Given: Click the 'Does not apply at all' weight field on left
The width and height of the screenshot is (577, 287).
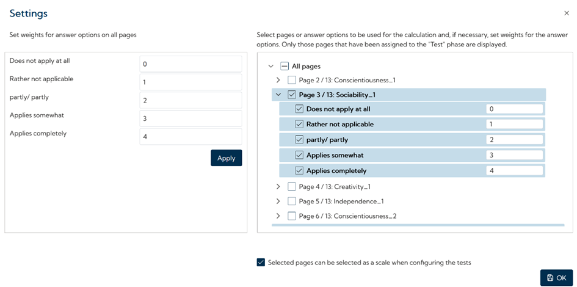Looking at the screenshot, I should coord(191,64).
